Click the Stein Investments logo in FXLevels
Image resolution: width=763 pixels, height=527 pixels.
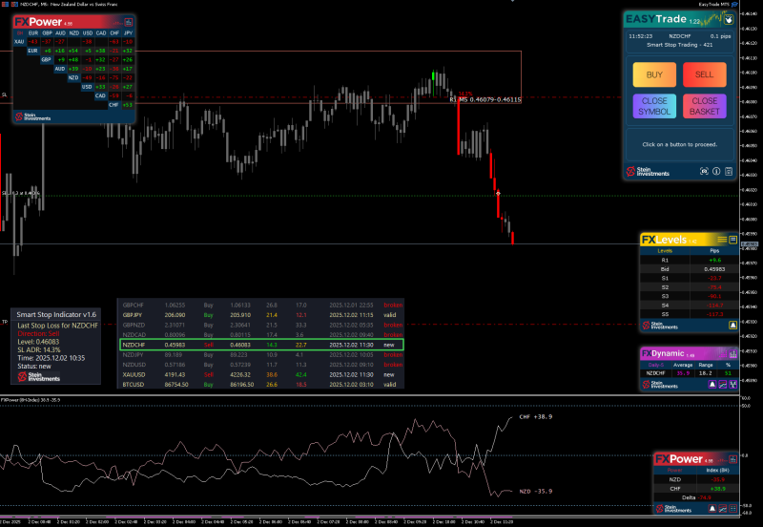659,326
